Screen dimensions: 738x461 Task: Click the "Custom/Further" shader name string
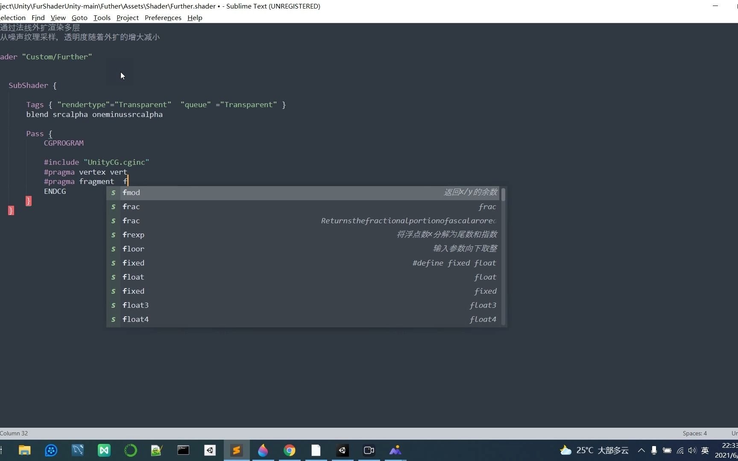click(57, 57)
